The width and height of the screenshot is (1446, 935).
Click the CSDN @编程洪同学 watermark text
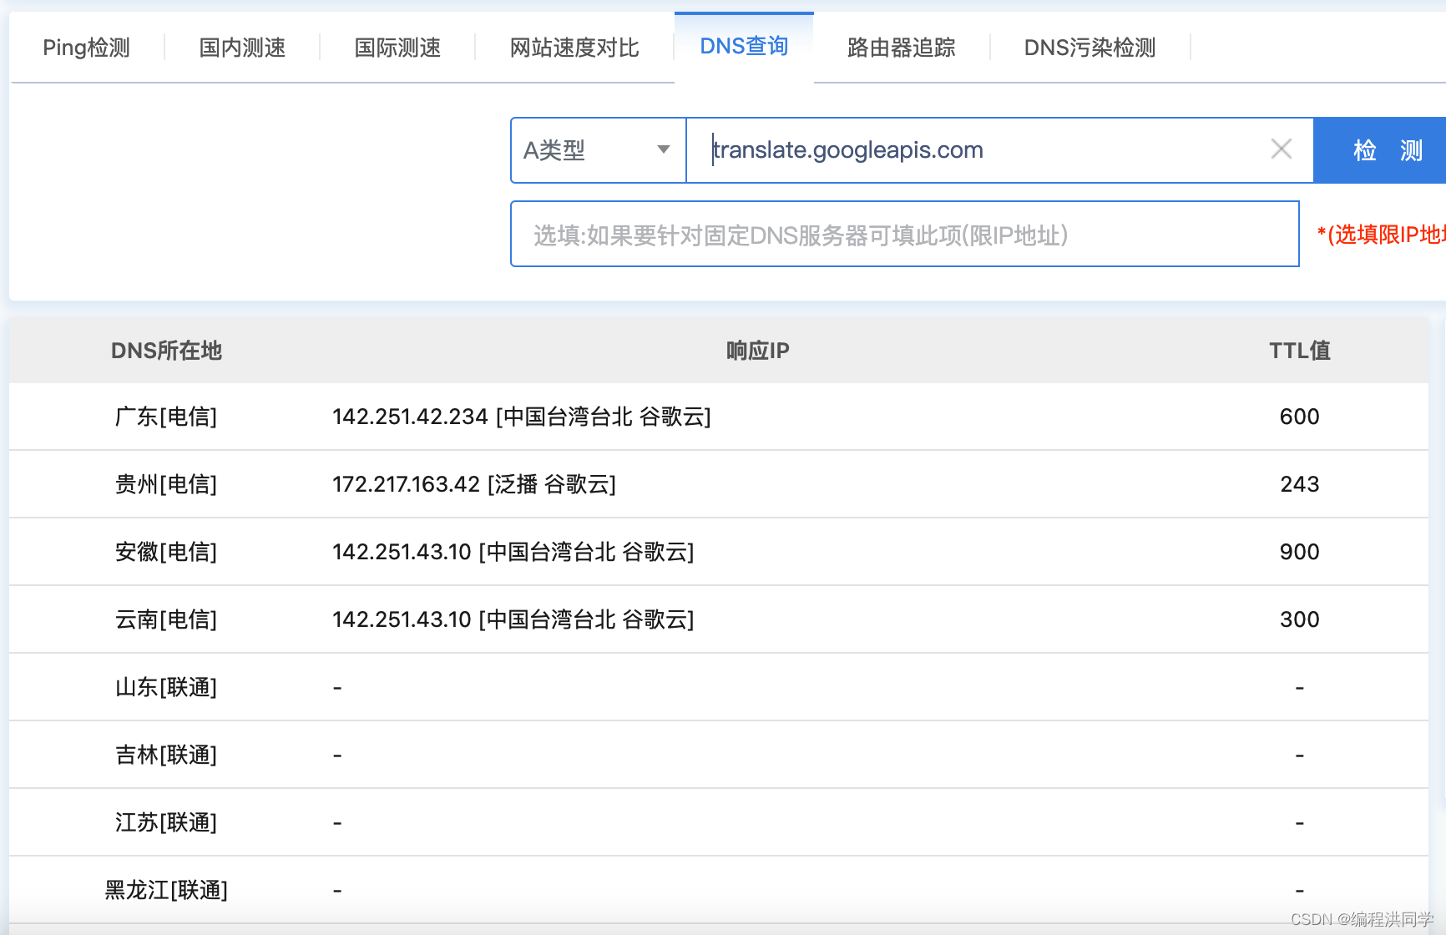[1352, 921]
